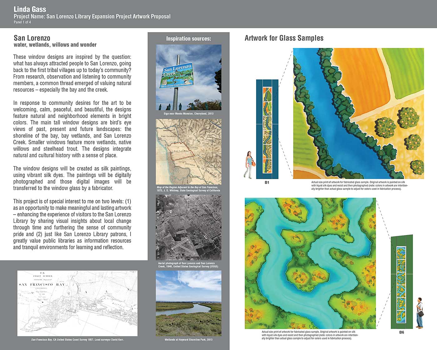Click 'Actual size print' caption under wetlands artwork

310,335
